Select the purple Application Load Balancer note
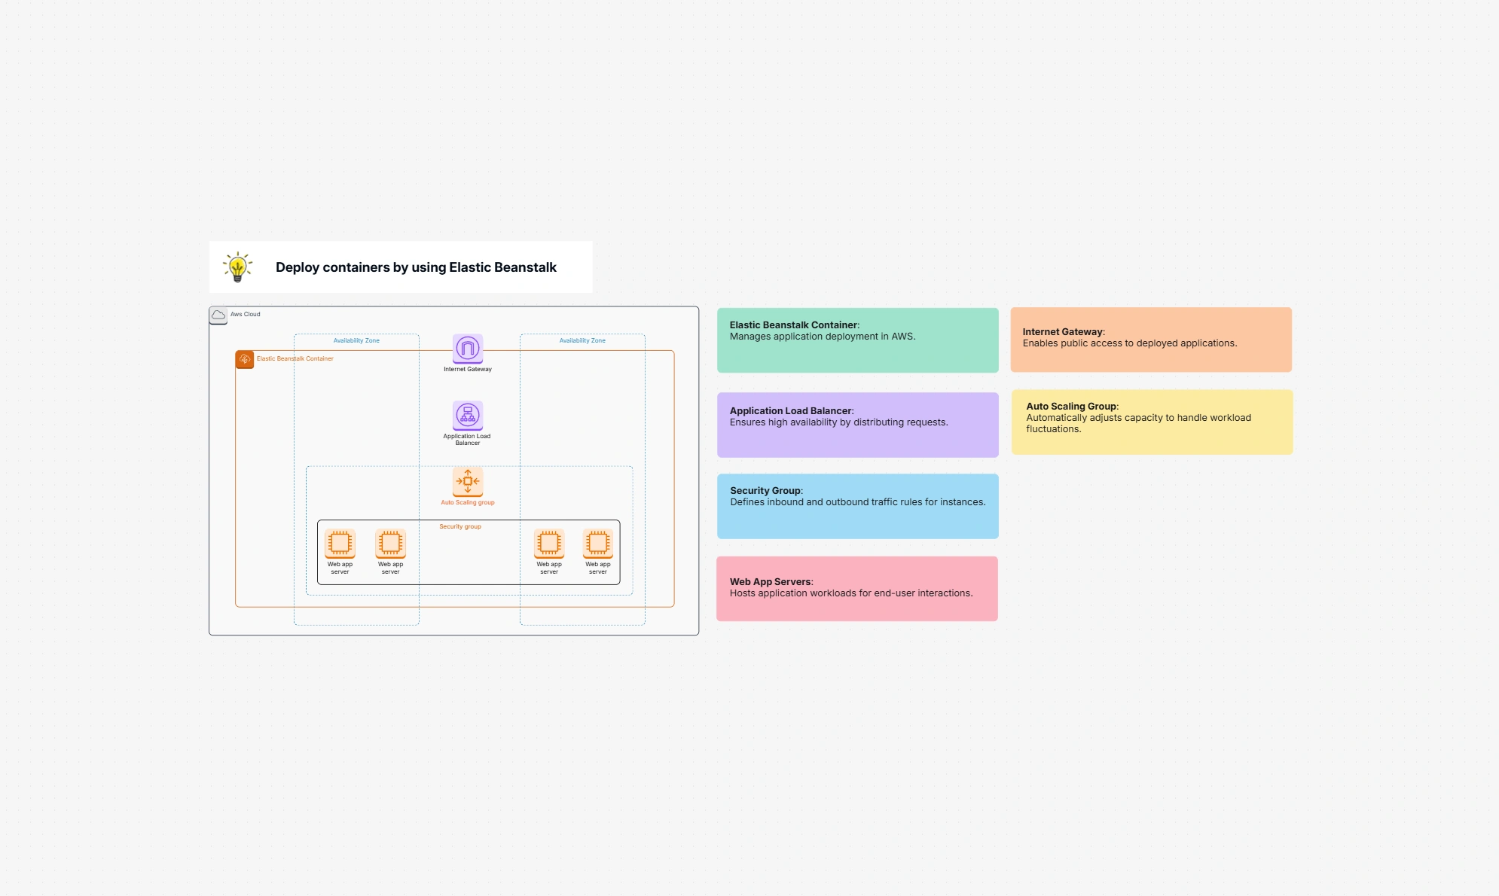 point(858,425)
